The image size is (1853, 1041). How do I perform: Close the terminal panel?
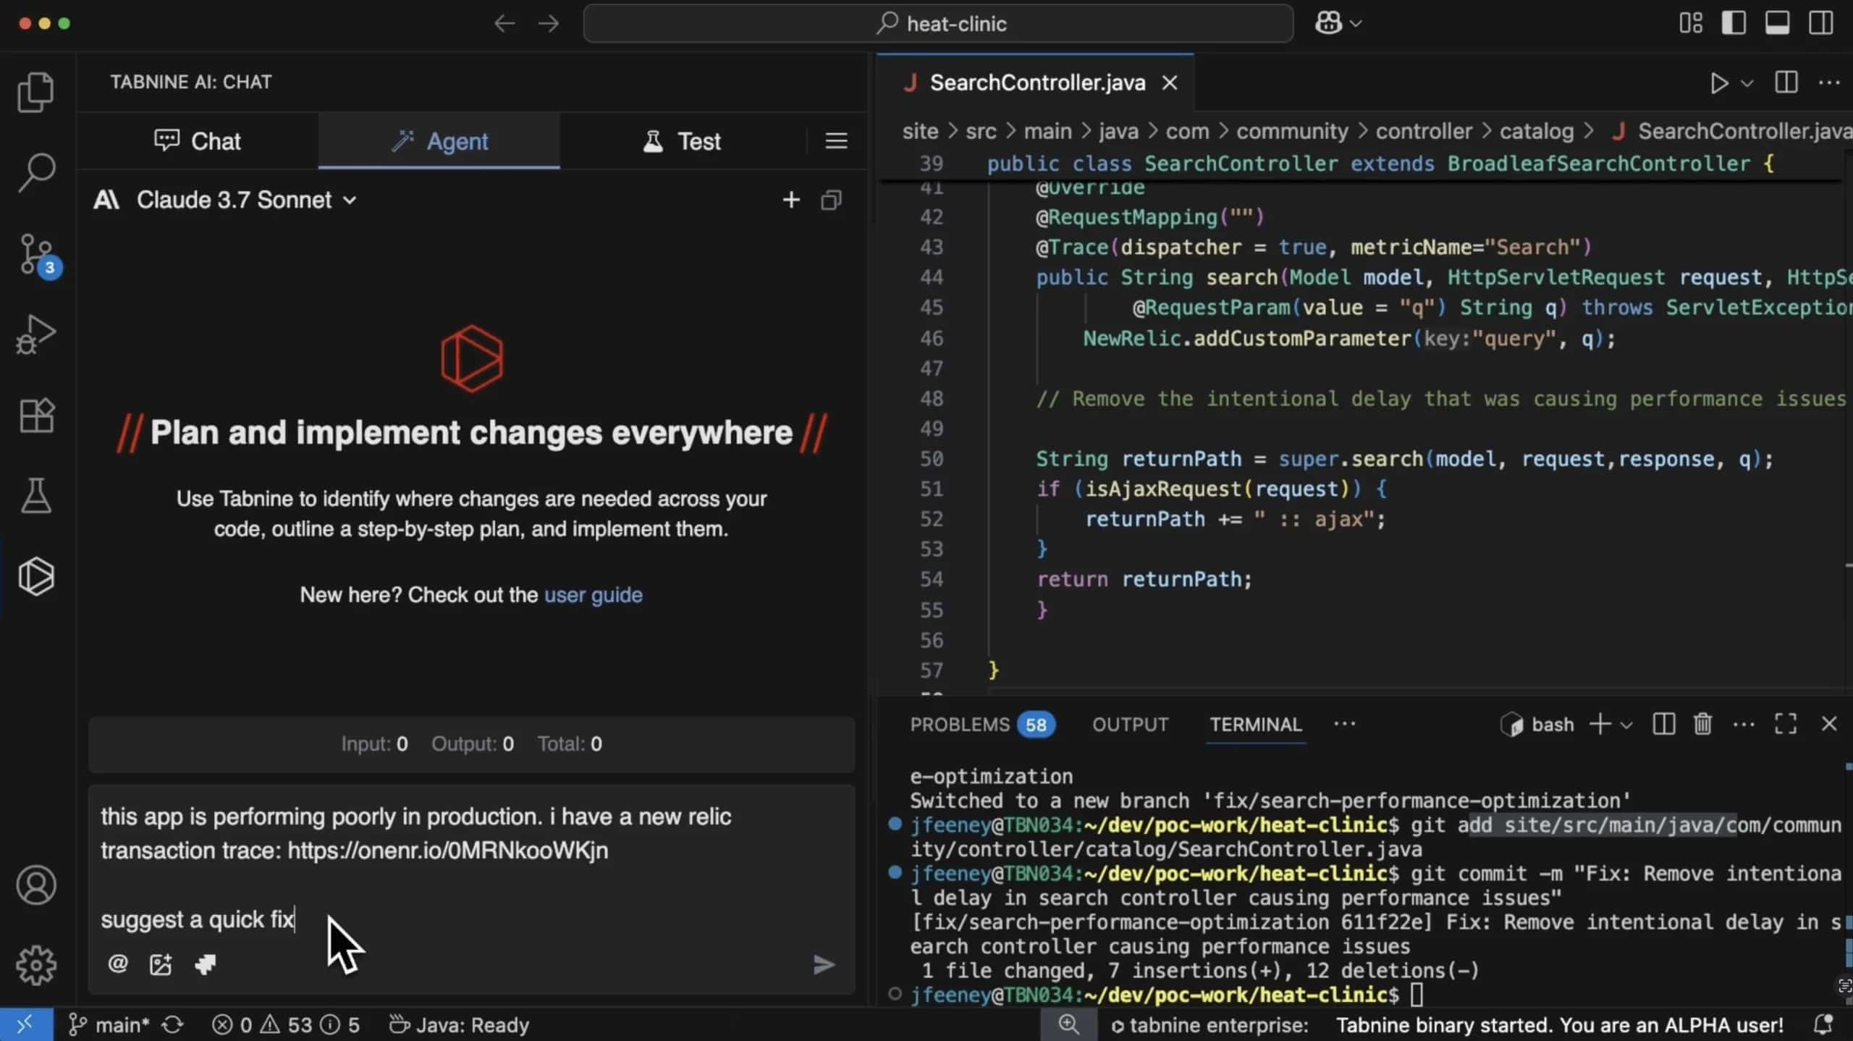1829,723
